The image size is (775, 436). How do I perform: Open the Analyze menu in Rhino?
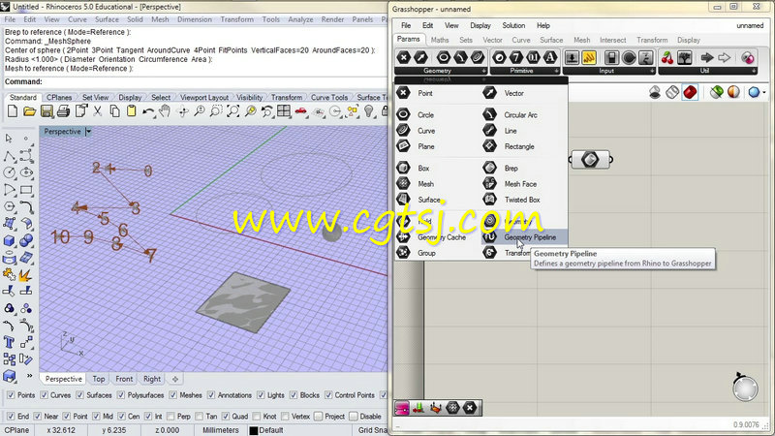coord(300,19)
